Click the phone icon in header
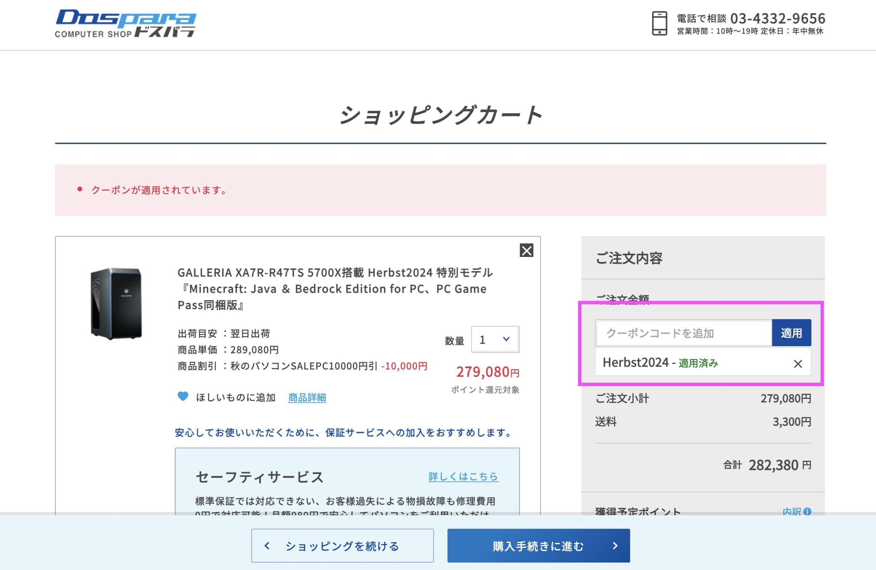The height and width of the screenshot is (570, 876). [x=659, y=23]
